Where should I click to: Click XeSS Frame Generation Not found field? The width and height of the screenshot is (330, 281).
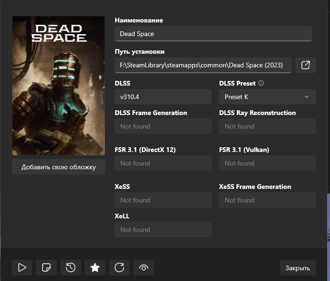tap(267, 200)
